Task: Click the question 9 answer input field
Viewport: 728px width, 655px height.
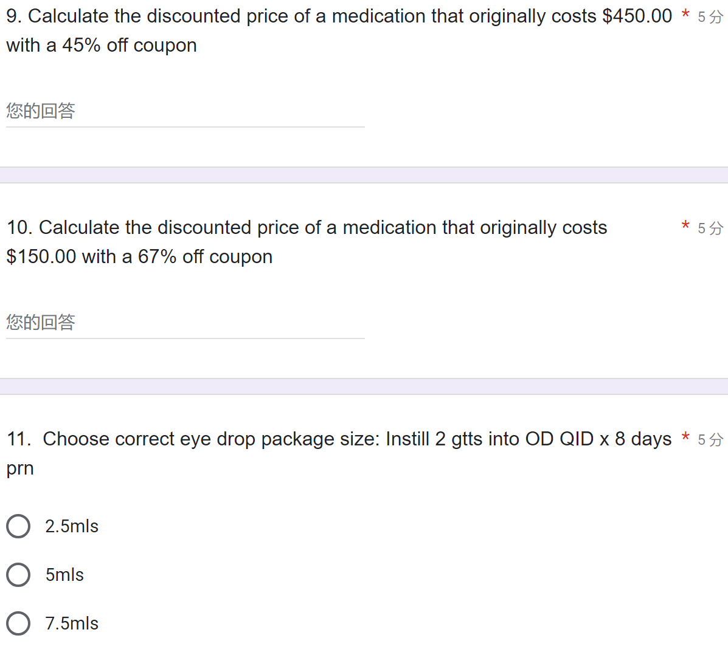Action: coord(185,111)
